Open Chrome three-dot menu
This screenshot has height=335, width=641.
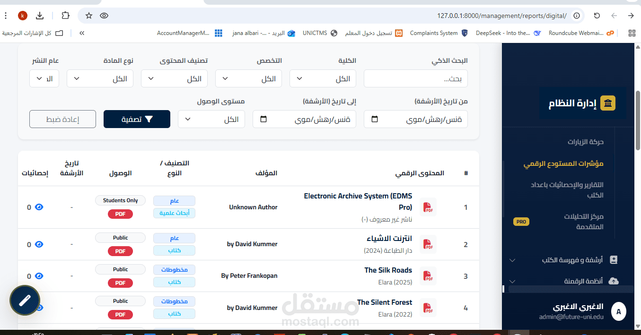6,16
